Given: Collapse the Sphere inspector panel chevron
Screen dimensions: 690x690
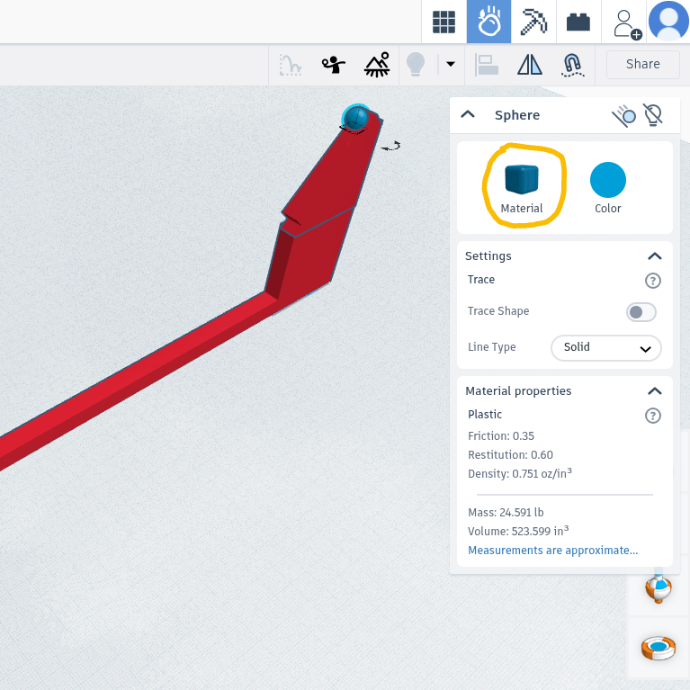Looking at the screenshot, I should click(x=467, y=115).
